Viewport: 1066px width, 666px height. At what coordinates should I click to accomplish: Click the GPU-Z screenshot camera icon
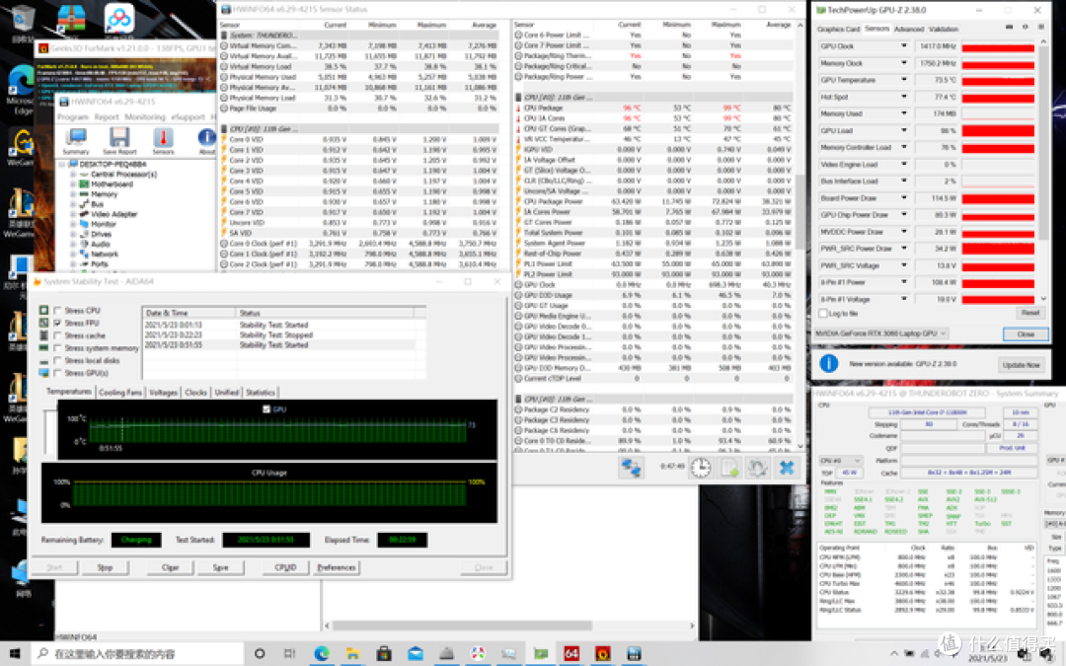[1009, 28]
